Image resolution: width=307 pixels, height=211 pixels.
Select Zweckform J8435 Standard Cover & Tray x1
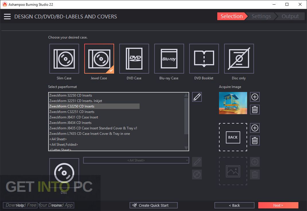(94, 128)
